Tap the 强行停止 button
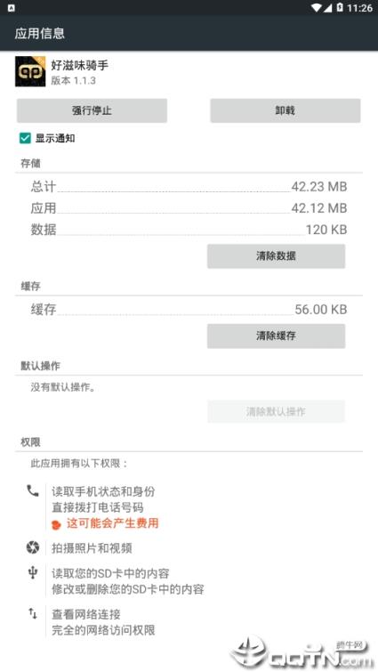 point(92,110)
